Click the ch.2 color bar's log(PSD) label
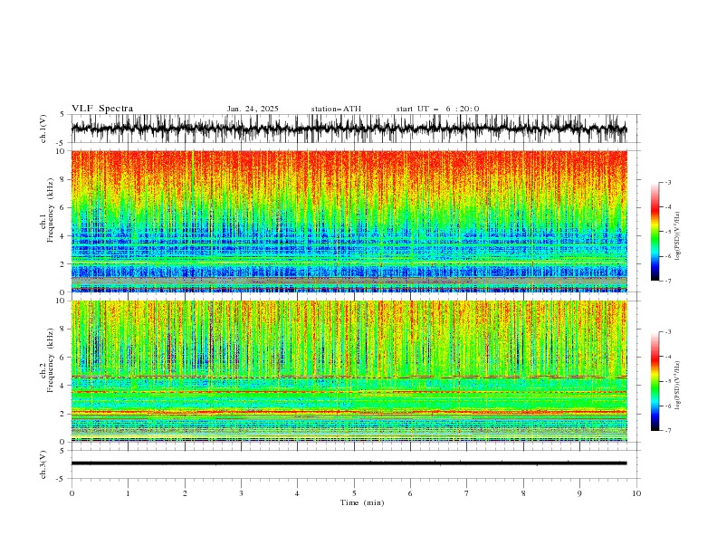 [x=677, y=385]
